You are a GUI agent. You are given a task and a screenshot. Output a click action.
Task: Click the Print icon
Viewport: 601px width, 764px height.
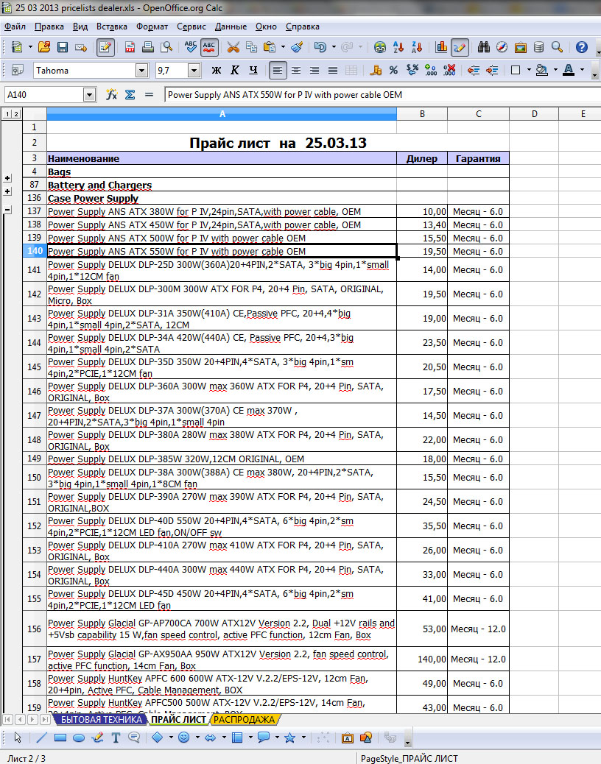pos(148,47)
